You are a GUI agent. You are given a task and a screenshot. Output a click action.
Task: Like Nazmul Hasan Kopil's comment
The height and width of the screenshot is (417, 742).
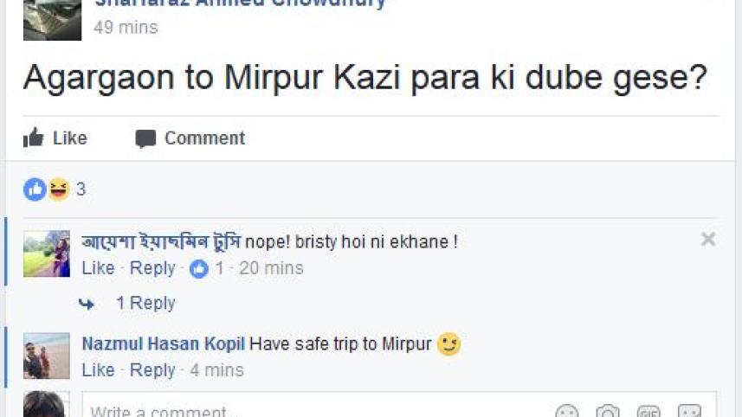(98, 370)
